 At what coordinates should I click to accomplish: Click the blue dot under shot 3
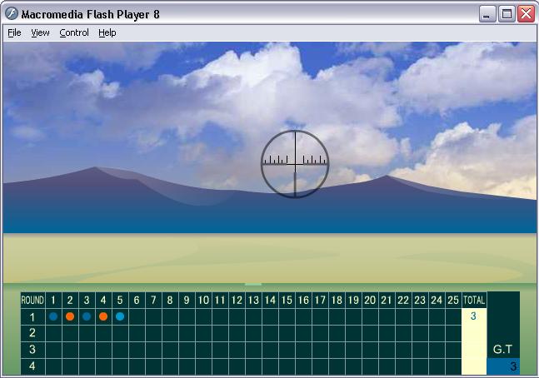(x=87, y=316)
